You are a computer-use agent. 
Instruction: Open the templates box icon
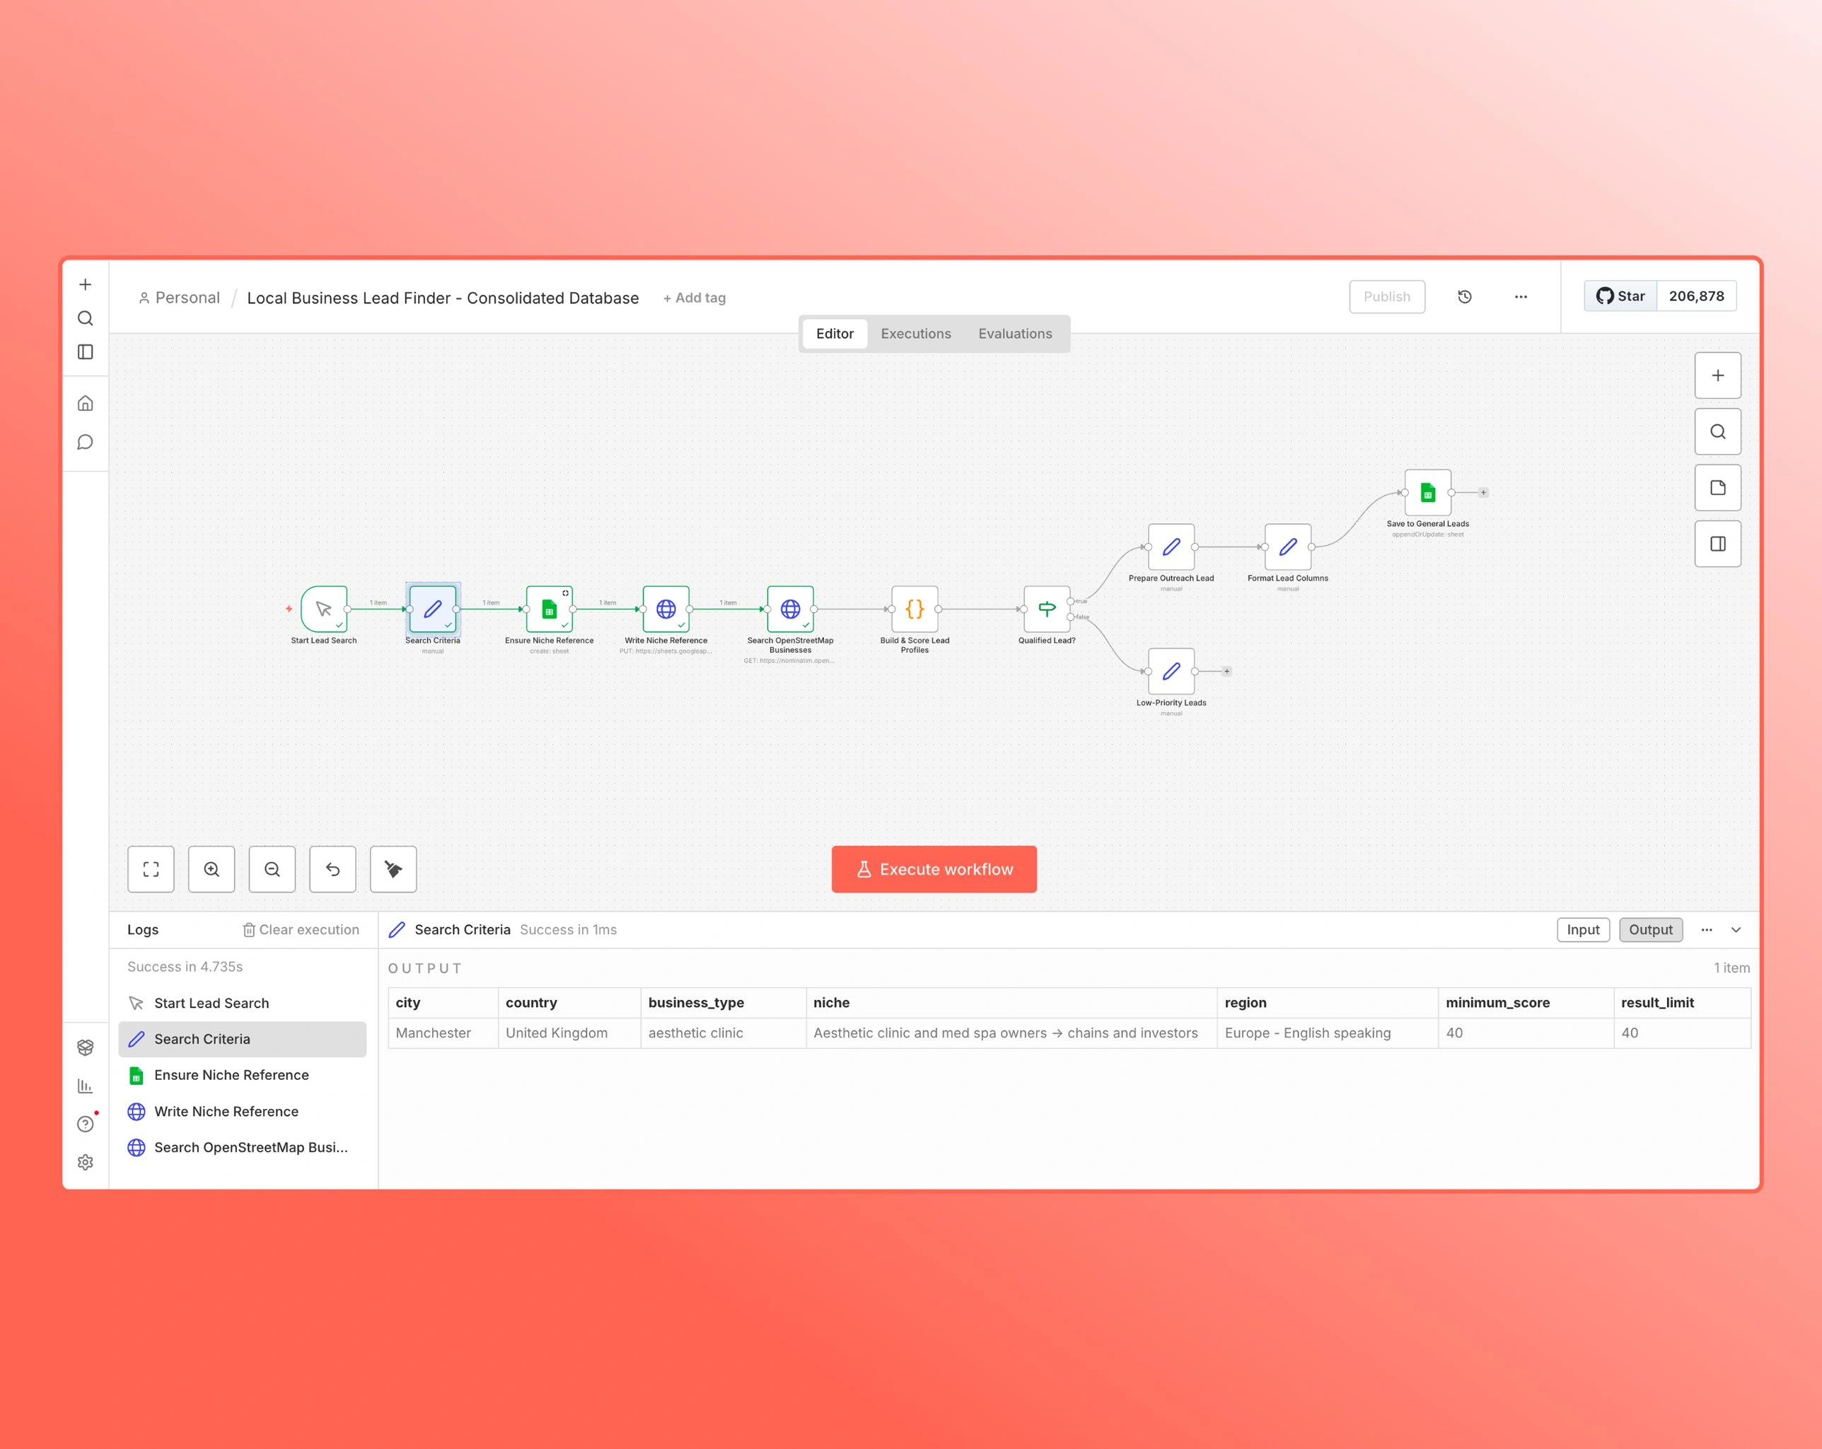point(86,1047)
